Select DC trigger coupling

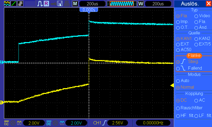pyautogui.click(x=182, y=100)
